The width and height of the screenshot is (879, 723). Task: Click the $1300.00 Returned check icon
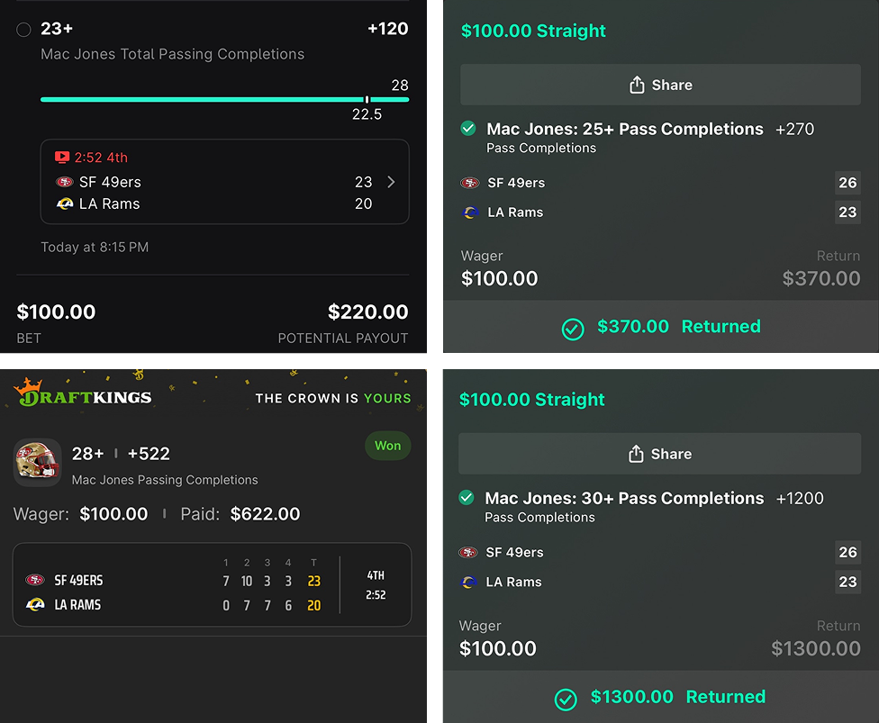click(566, 699)
